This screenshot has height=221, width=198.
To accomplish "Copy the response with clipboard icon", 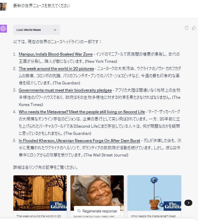I will point(187,28).
